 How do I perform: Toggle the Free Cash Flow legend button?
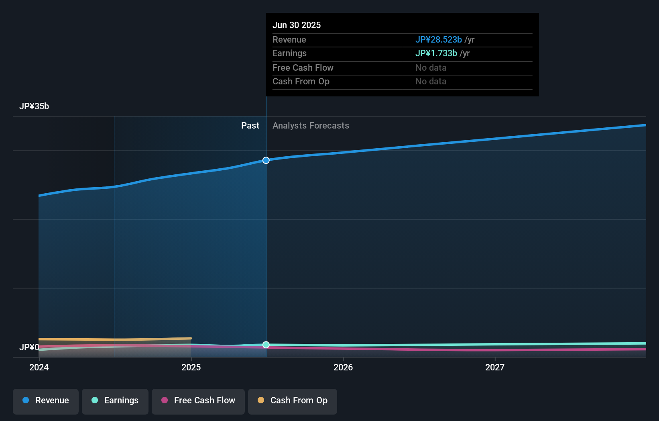198,401
